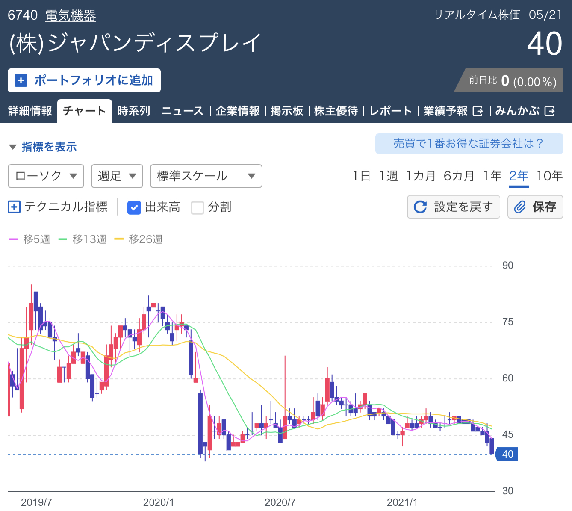This screenshot has width=572, height=511.
Task: Click the plus icon on portfolio add button
Action: point(21,80)
